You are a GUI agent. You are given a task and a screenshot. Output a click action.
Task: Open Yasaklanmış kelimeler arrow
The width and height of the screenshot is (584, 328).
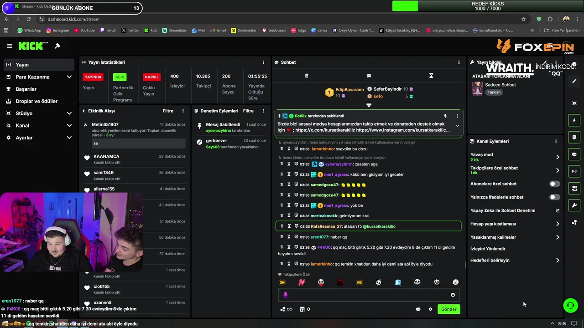(557, 237)
